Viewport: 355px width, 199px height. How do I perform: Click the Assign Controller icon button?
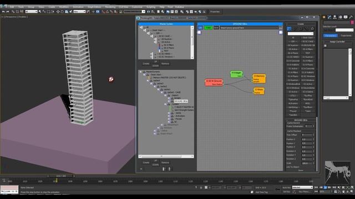(326, 45)
